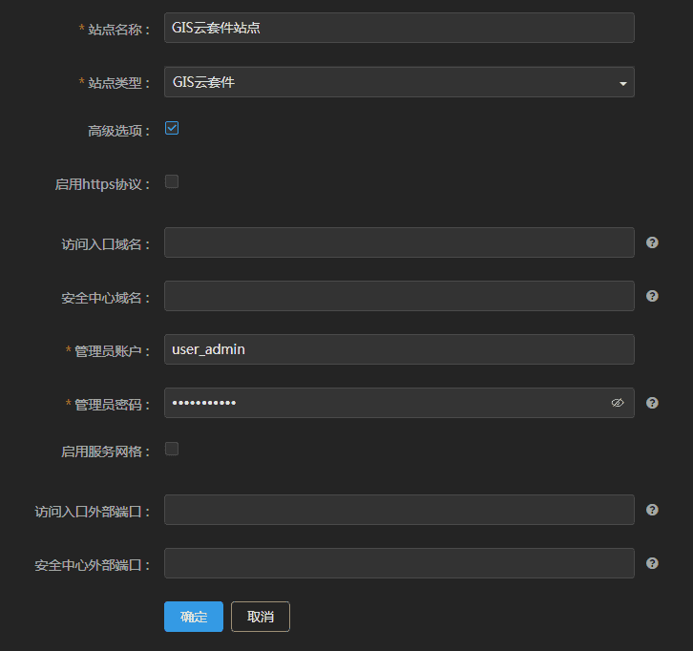Screen dimensions: 693x651
Task: Click the 取消 button
Action: 261,617
